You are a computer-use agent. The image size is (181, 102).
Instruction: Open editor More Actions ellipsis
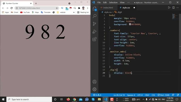[x=178, y=8]
